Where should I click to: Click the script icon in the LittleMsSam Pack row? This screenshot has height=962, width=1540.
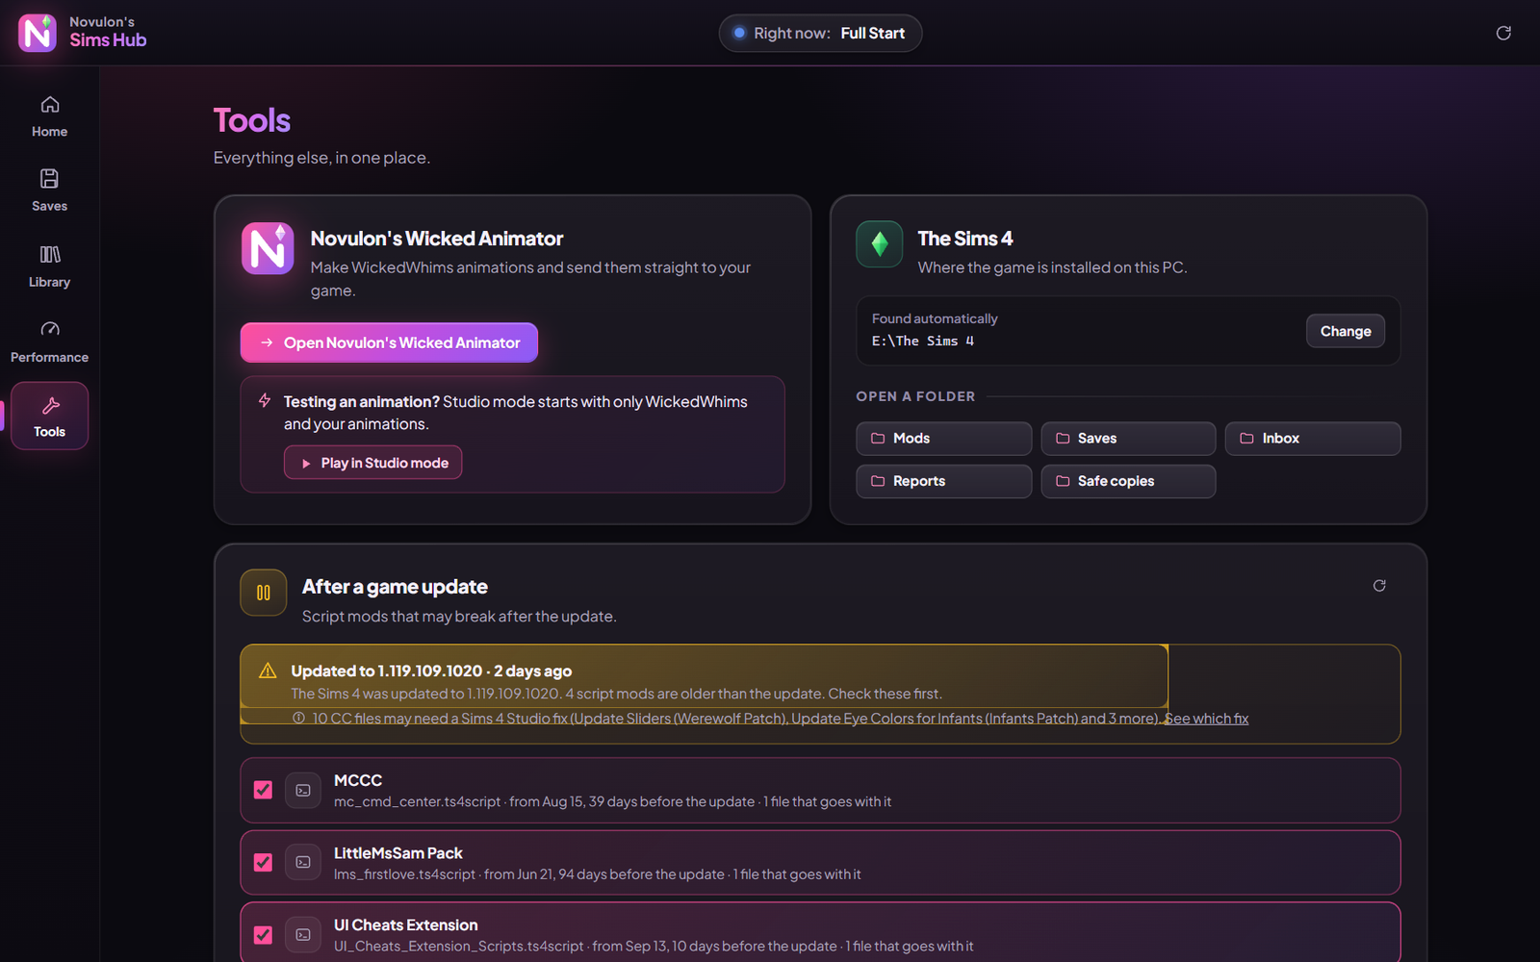point(303,863)
